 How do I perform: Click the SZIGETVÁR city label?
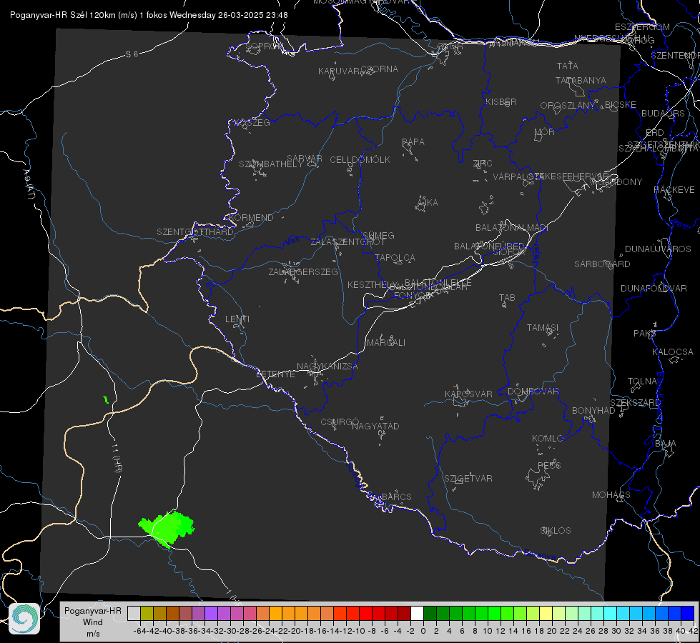[468, 478]
